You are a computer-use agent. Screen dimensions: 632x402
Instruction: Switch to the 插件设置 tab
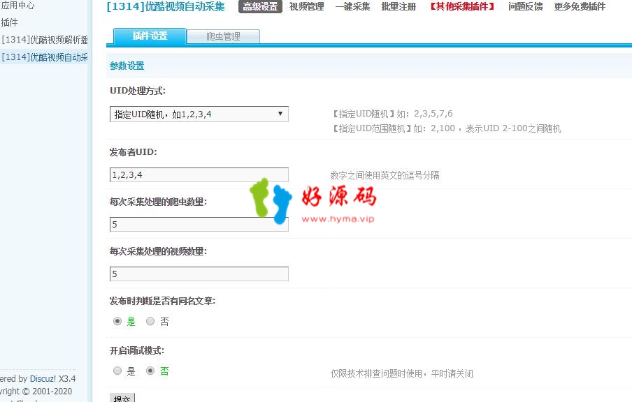pyautogui.click(x=150, y=36)
